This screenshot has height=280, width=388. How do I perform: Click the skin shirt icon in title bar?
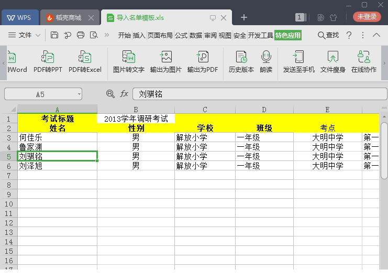pos(334,18)
